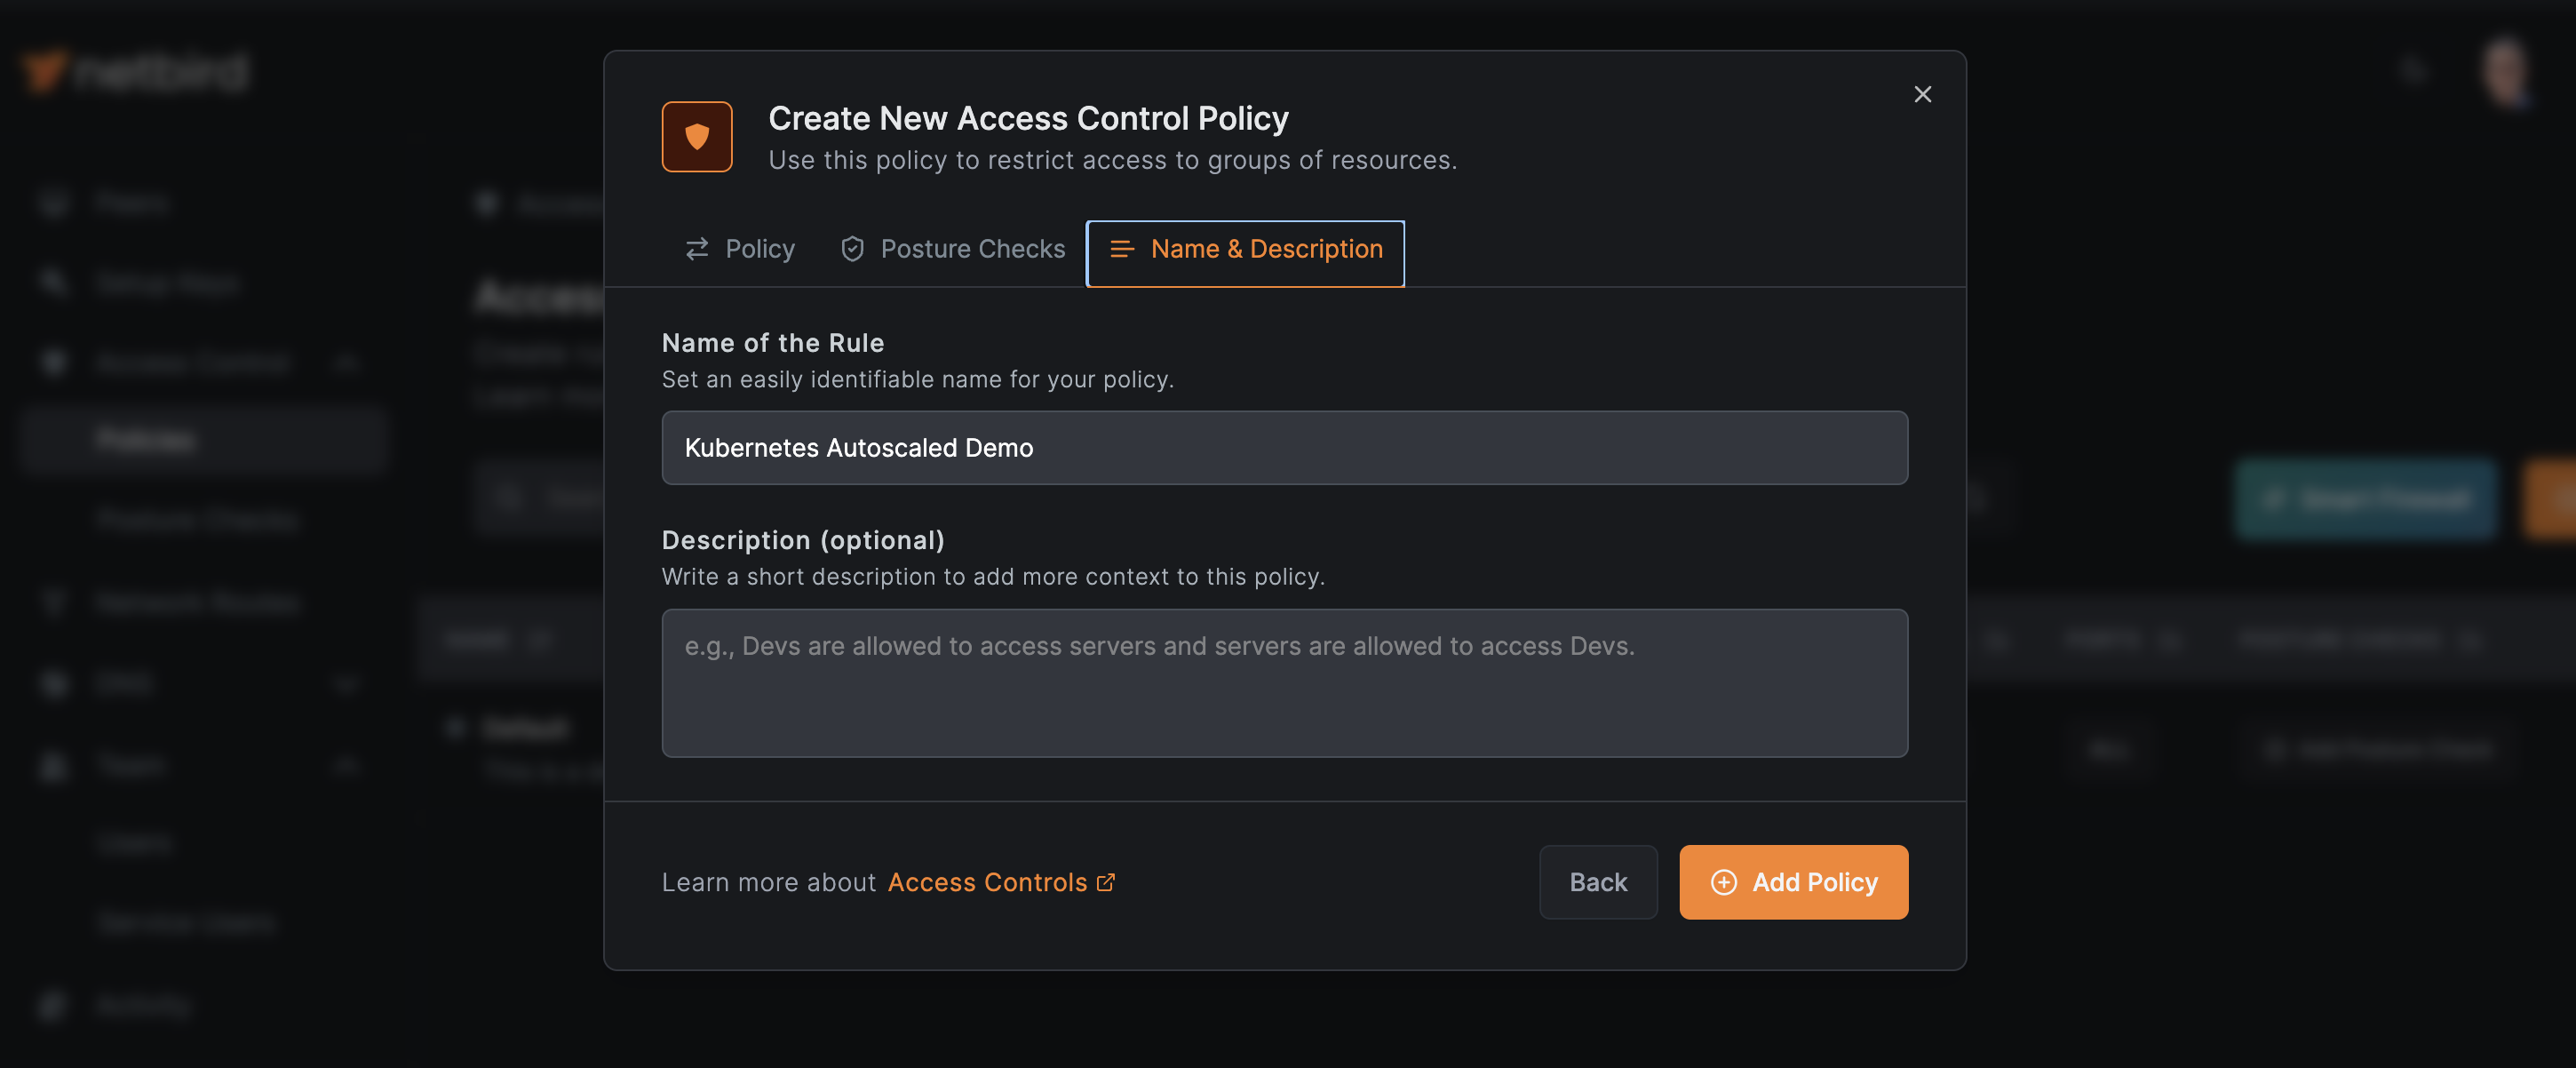Image resolution: width=2576 pixels, height=1068 pixels.
Task: Click the external-link icon next to Access Controls
Action: point(1106,882)
